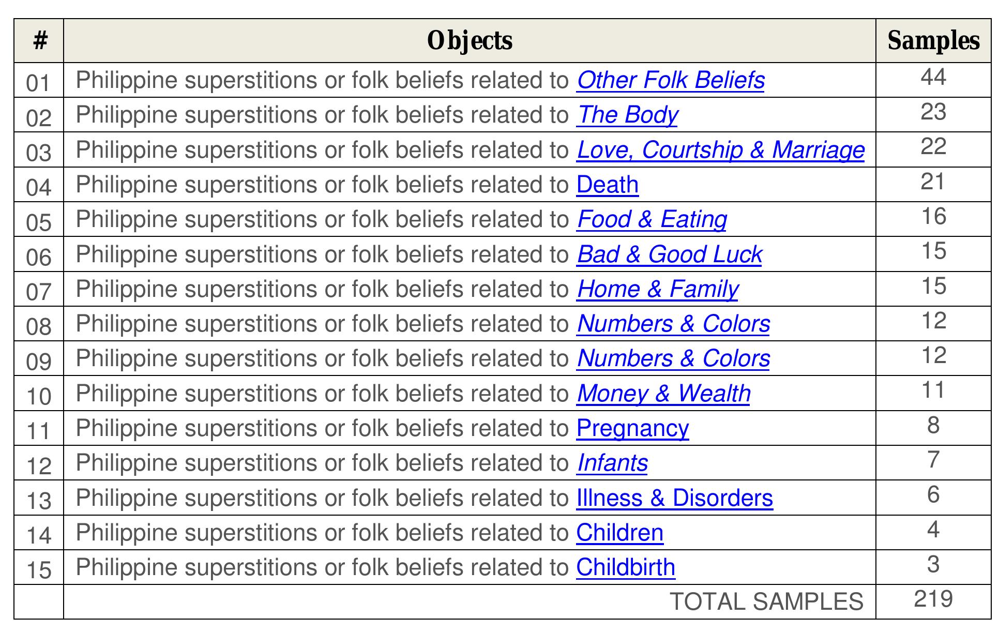The height and width of the screenshot is (632, 999).
Task: Open the Death link
Action: click(608, 185)
